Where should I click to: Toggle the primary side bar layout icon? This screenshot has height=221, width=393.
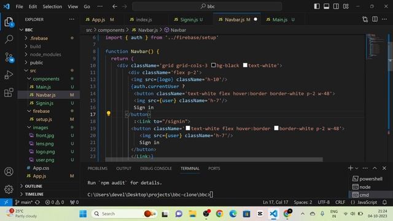click(x=317, y=6)
